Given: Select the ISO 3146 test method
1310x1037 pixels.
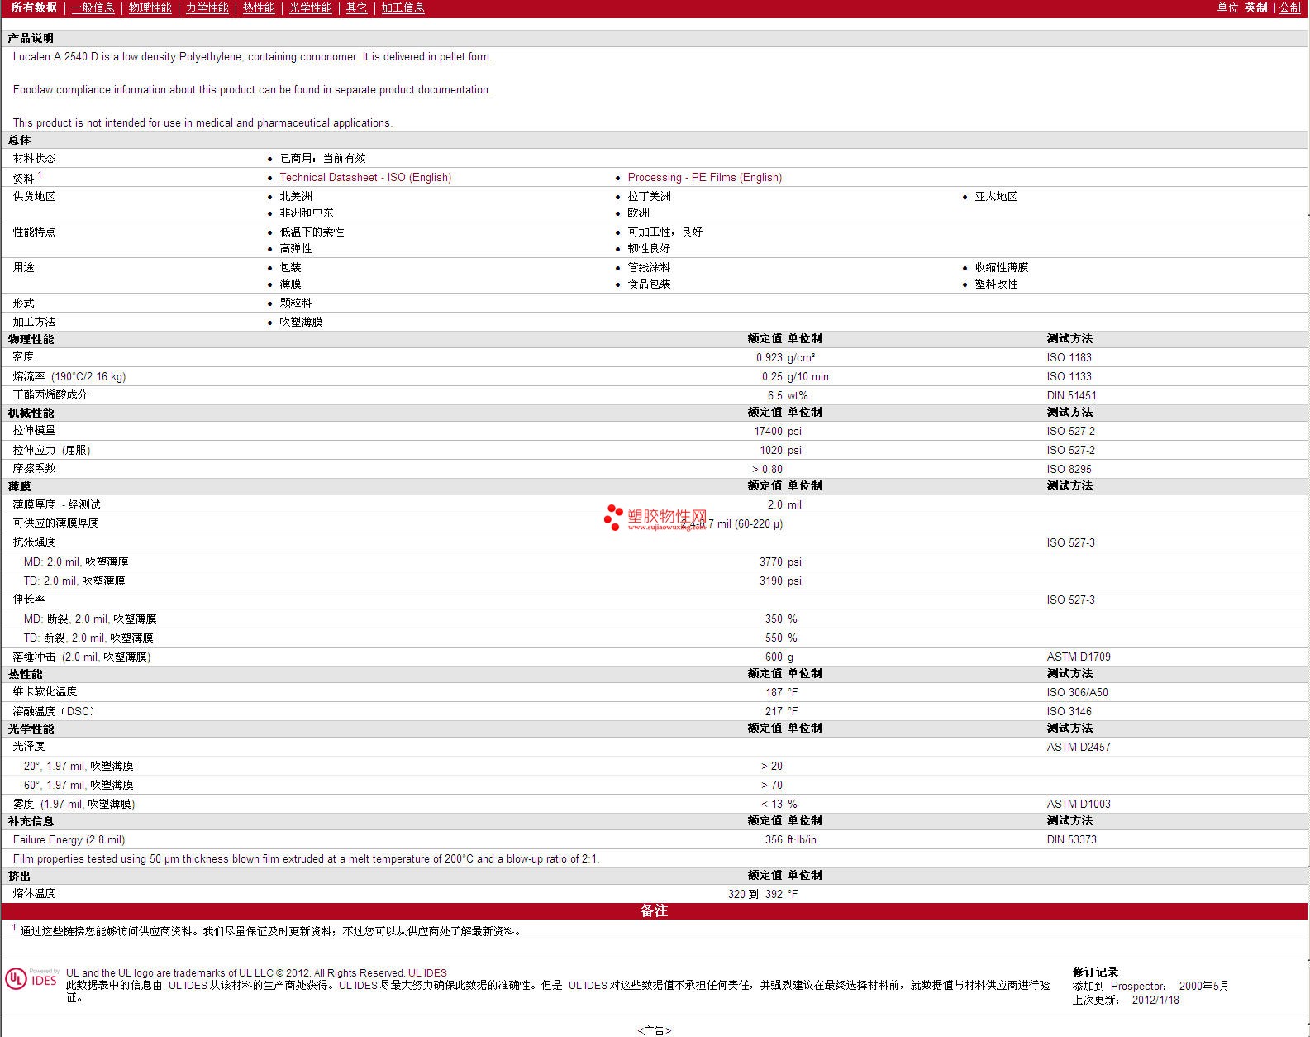Looking at the screenshot, I should coord(1069,711).
